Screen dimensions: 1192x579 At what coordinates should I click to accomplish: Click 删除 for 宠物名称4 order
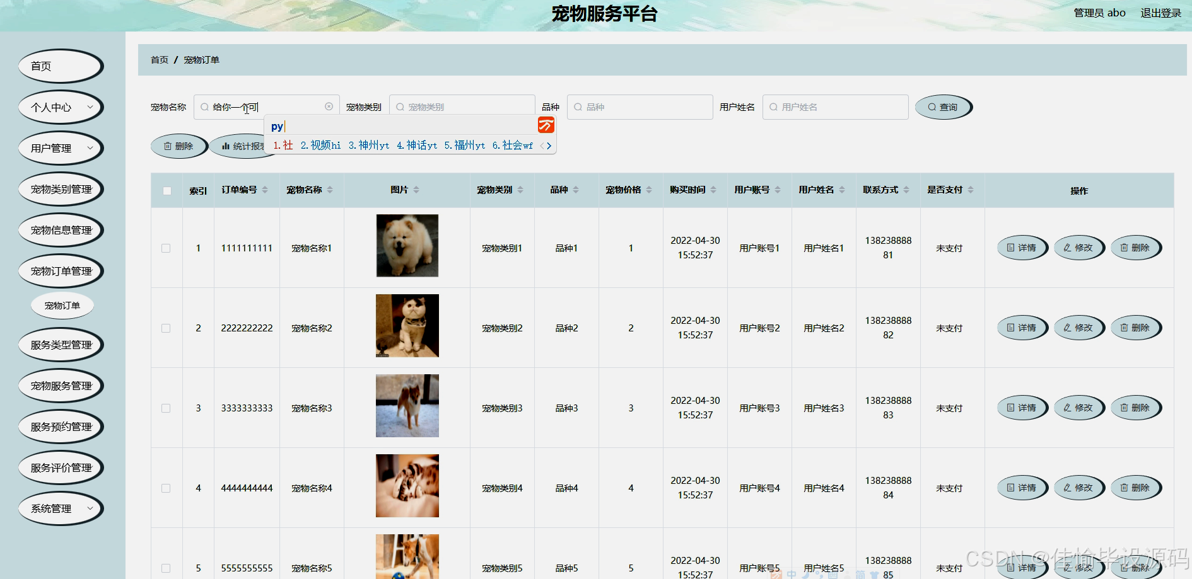(x=1136, y=488)
